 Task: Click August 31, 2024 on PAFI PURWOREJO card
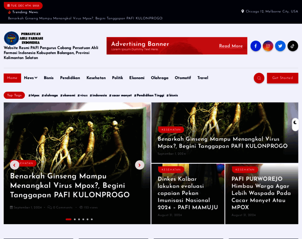pyautogui.click(x=244, y=215)
